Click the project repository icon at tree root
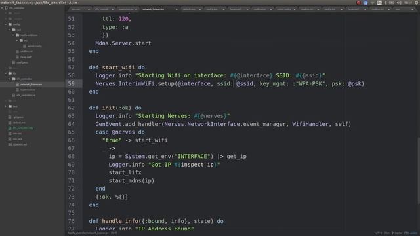The image size is (420, 236). (x=6, y=8)
